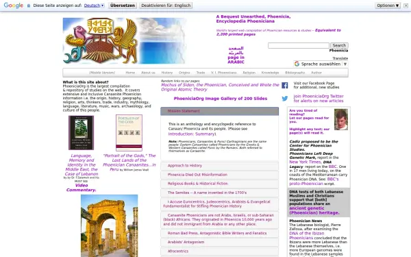
Task: Click the Übersetzen button
Action: click(x=123, y=5)
